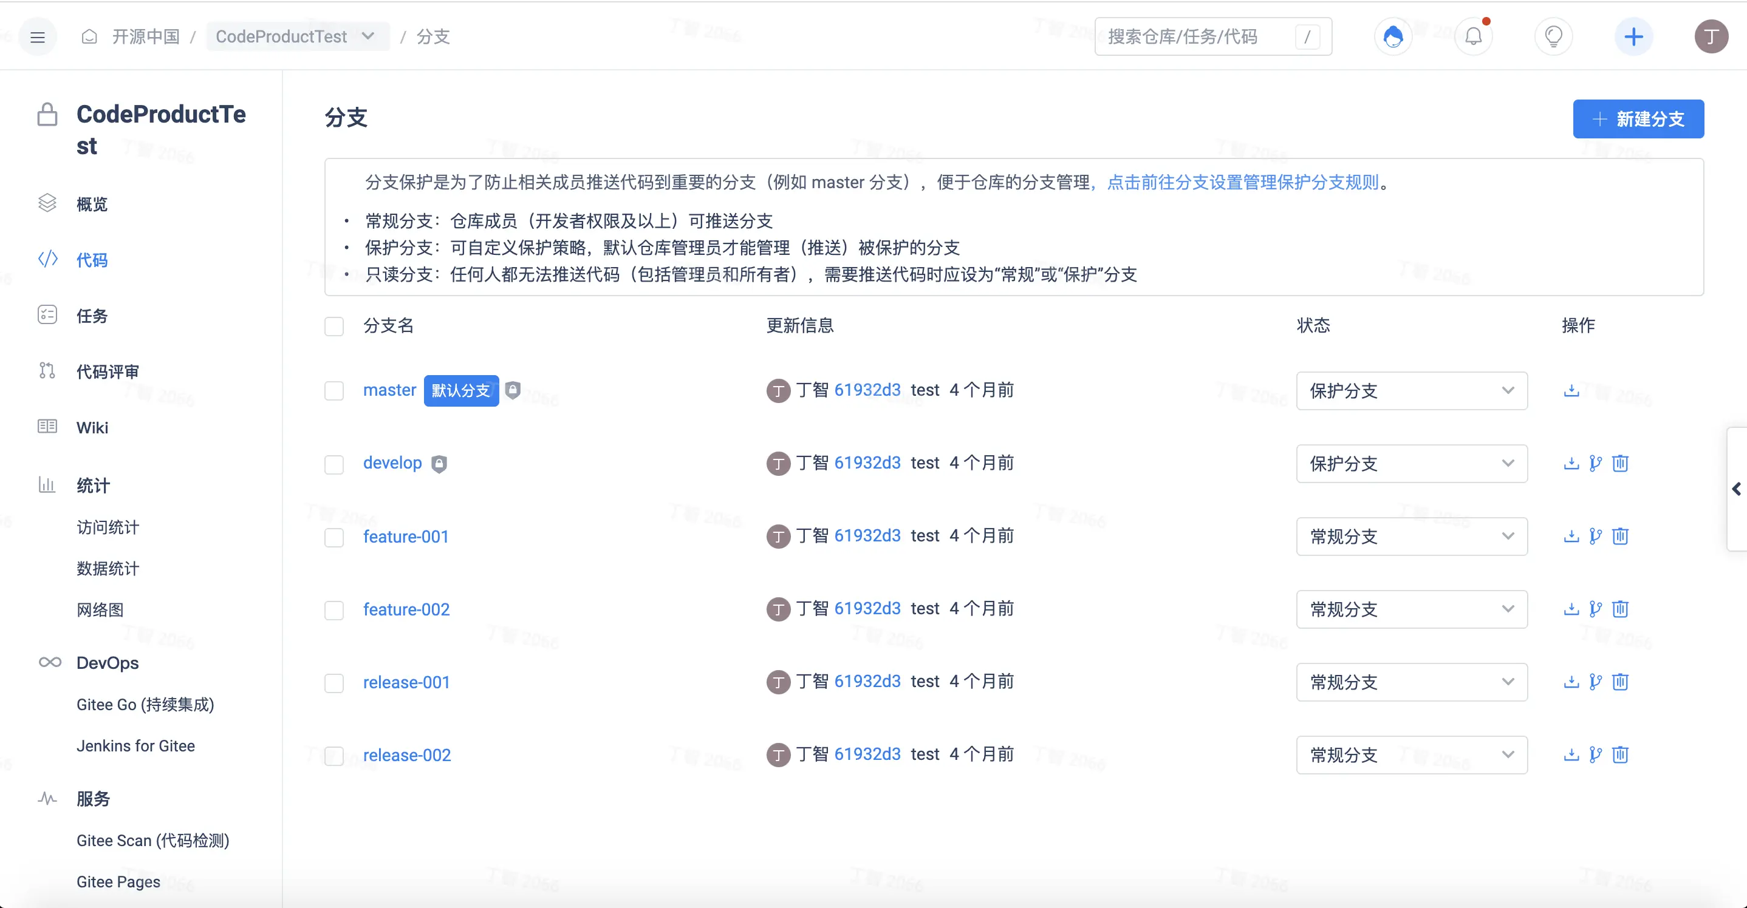This screenshot has width=1747, height=908.
Task: Open Jenkins for Gitee
Action: click(x=135, y=746)
